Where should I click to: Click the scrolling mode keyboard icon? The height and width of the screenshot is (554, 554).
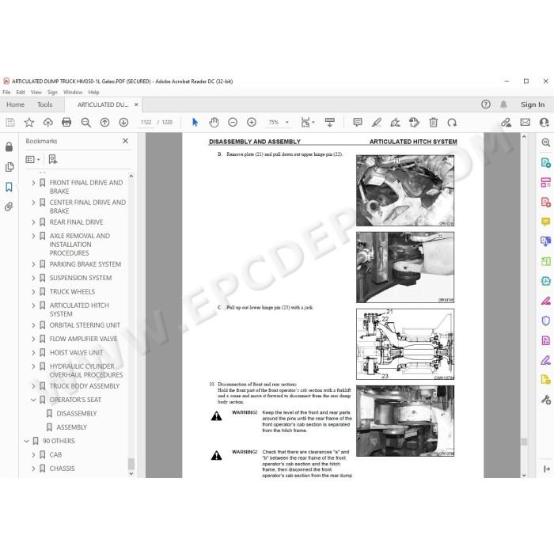330,122
